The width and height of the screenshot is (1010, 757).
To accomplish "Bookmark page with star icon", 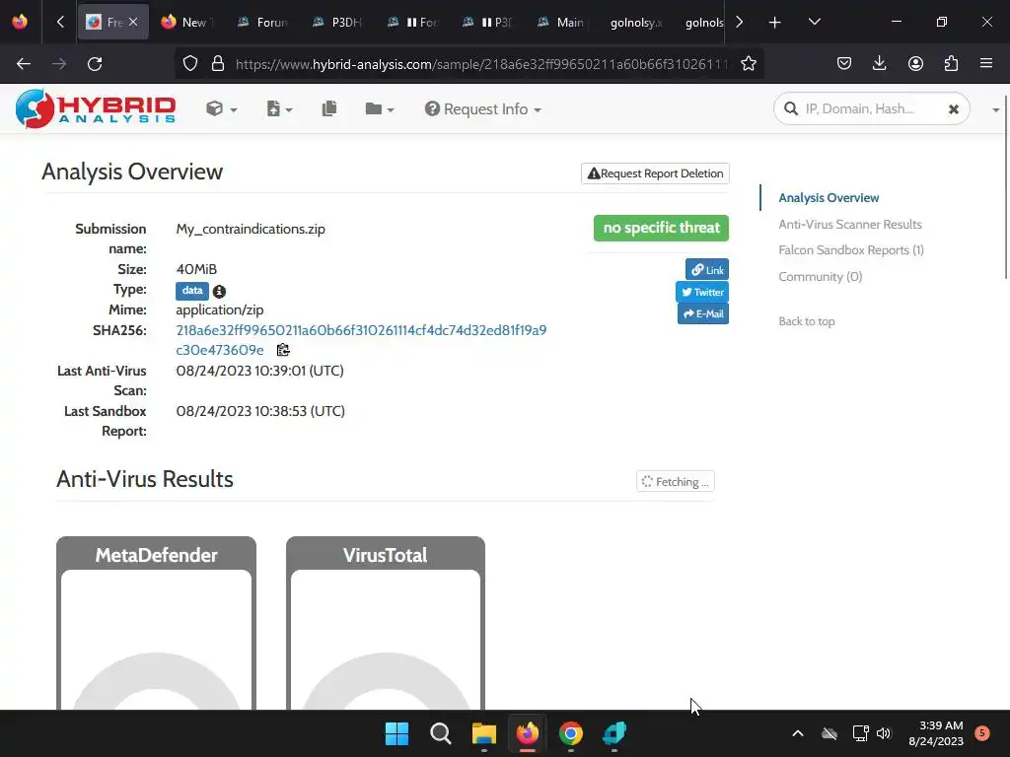I will (x=749, y=64).
